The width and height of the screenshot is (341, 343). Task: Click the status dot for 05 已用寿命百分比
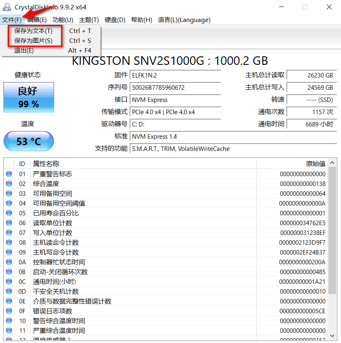coord(9,213)
